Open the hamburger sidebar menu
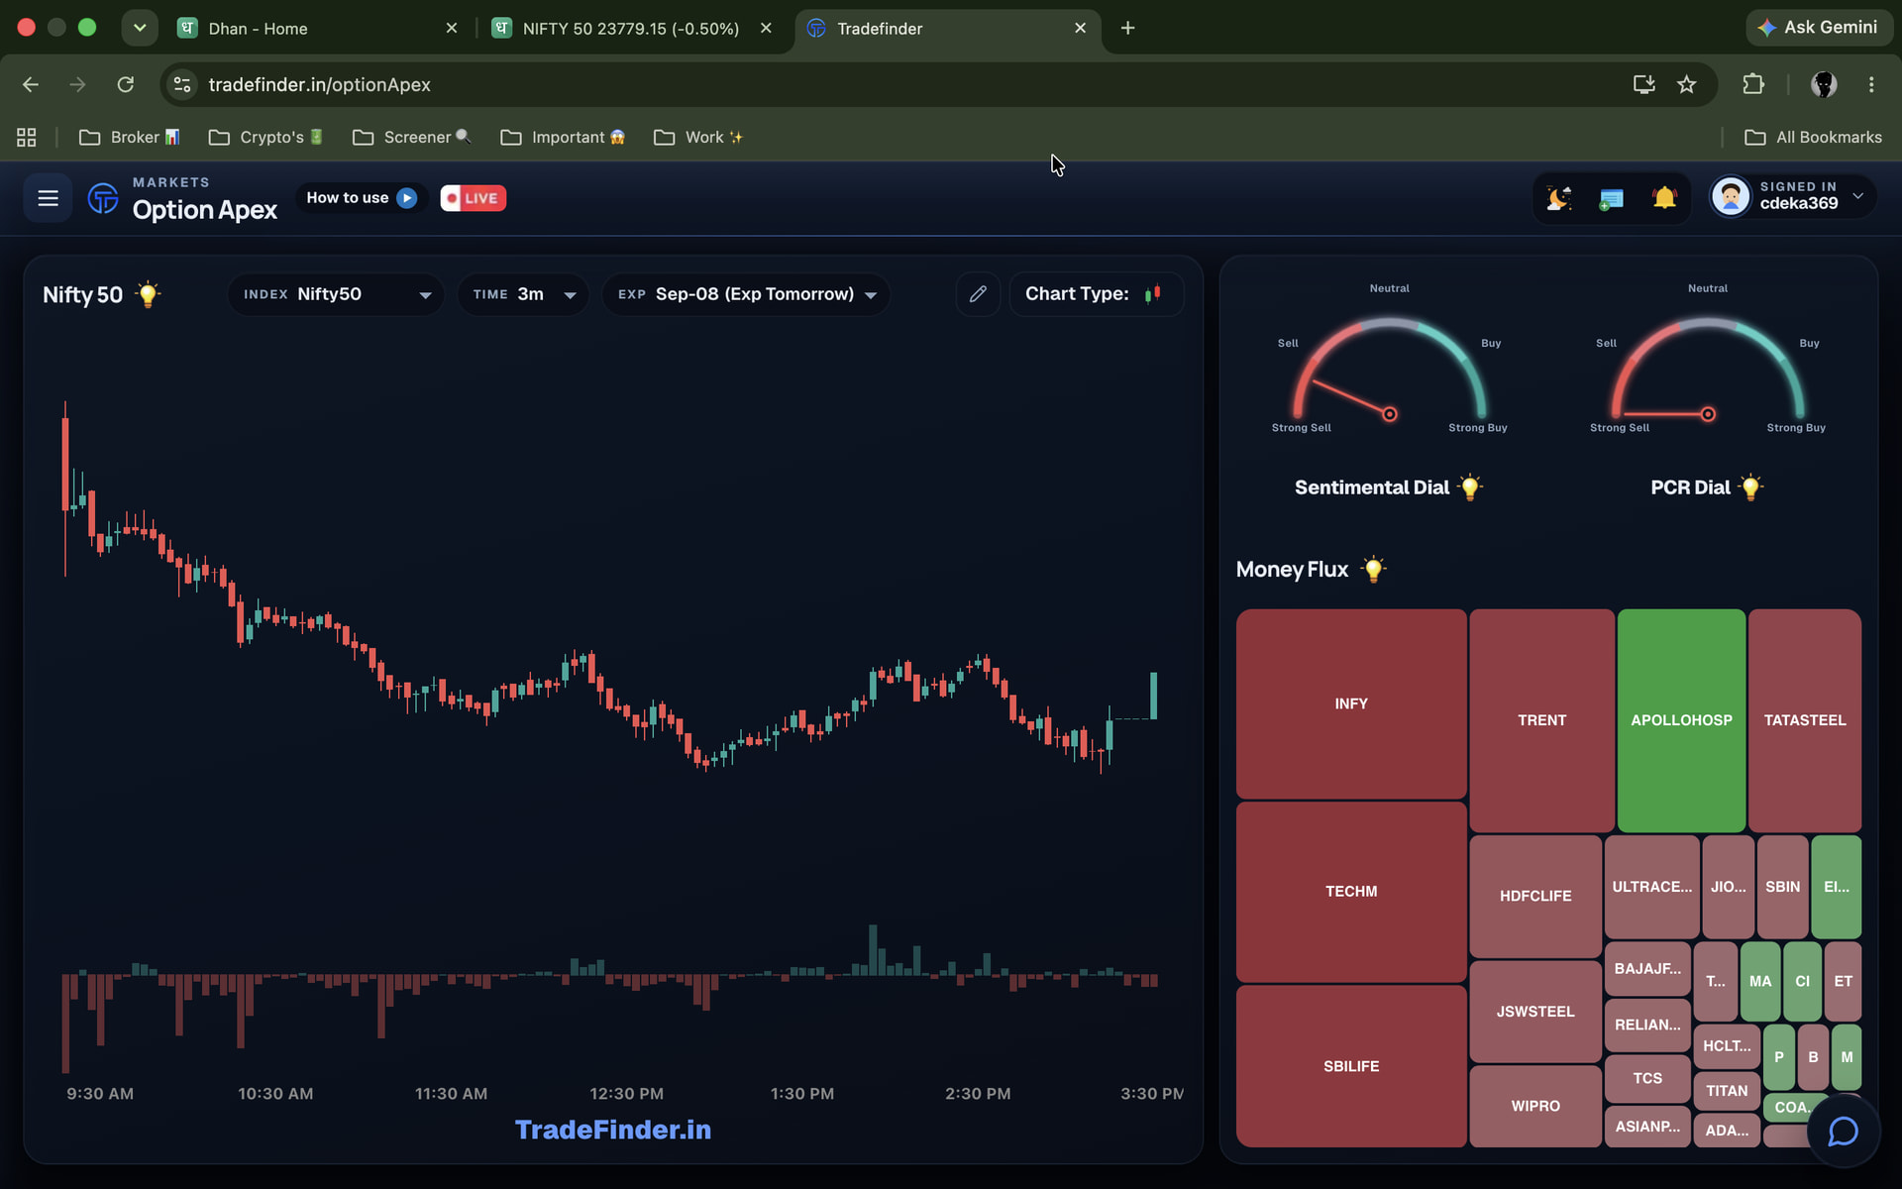Screen dimensions: 1902x1189 pyautogui.click(x=48, y=198)
